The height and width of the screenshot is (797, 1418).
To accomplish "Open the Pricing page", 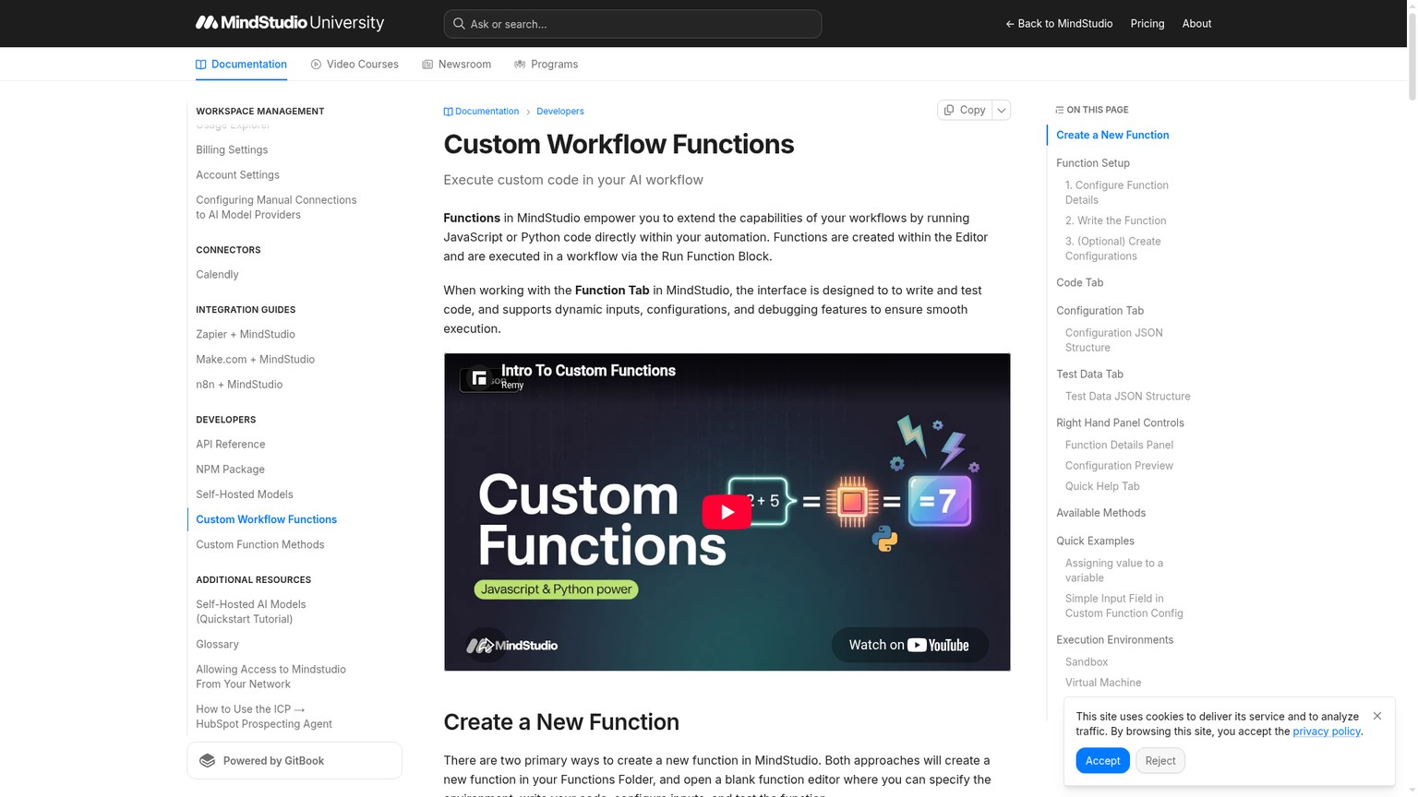I will (1148, 24).
